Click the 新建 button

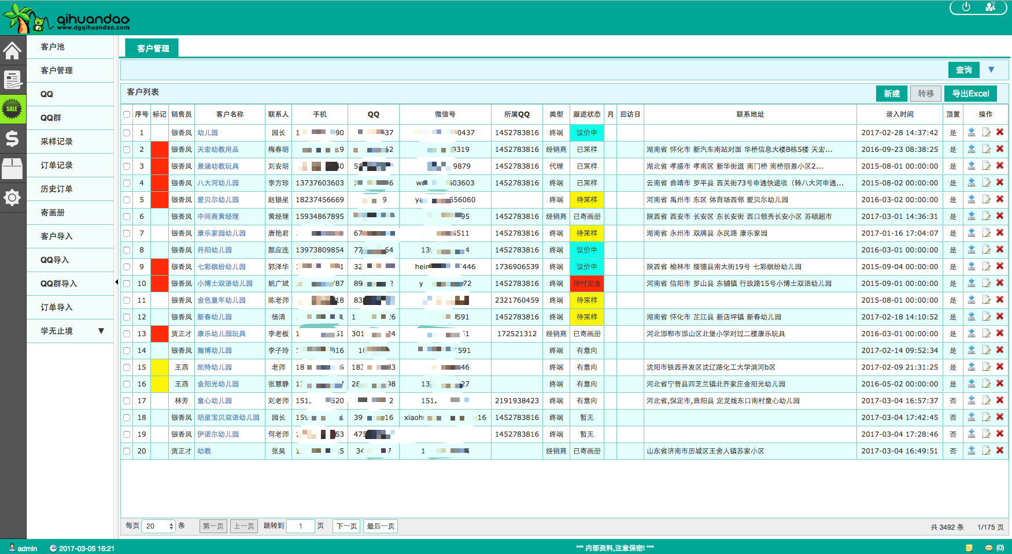pos(891,94)
